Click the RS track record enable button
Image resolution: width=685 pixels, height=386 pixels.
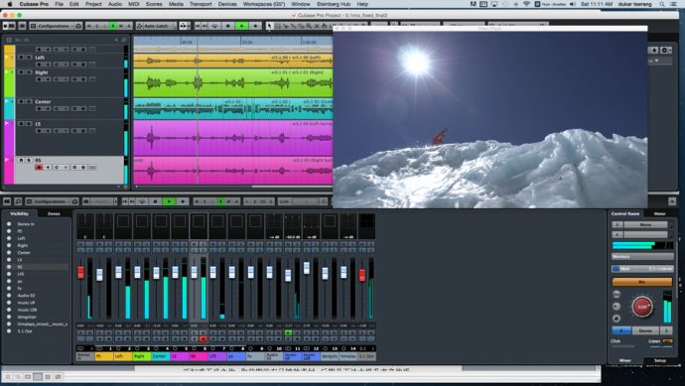click(39, 168)
